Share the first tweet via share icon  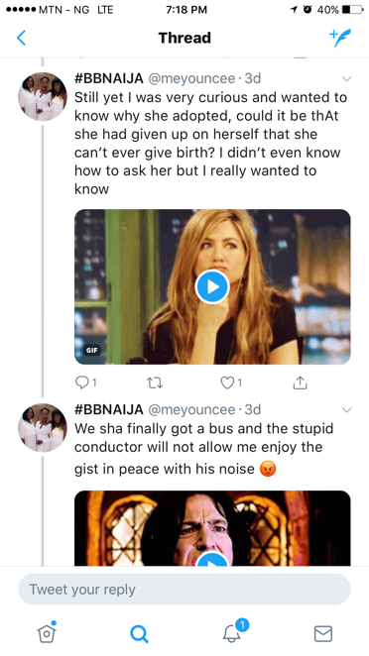click(x=300, y=383)
